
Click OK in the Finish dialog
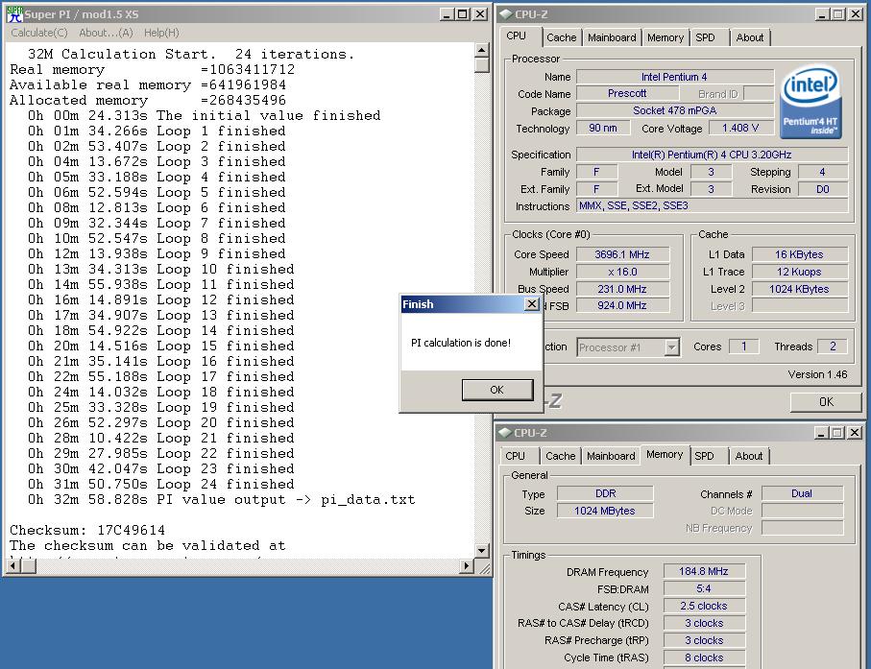(x=497, y=390)
